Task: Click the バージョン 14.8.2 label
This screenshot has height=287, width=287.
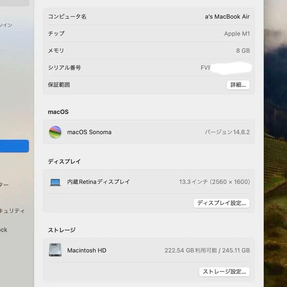Action: (227, 132)
